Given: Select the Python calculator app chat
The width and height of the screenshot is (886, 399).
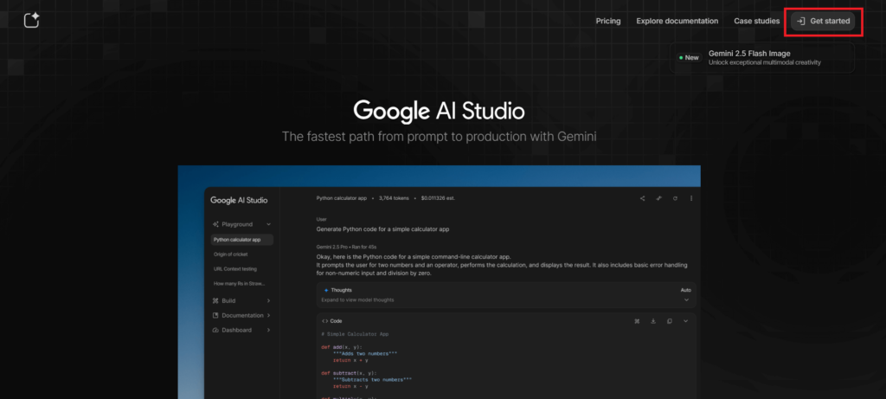Looking at the screenshot, I should click(242, 240).
